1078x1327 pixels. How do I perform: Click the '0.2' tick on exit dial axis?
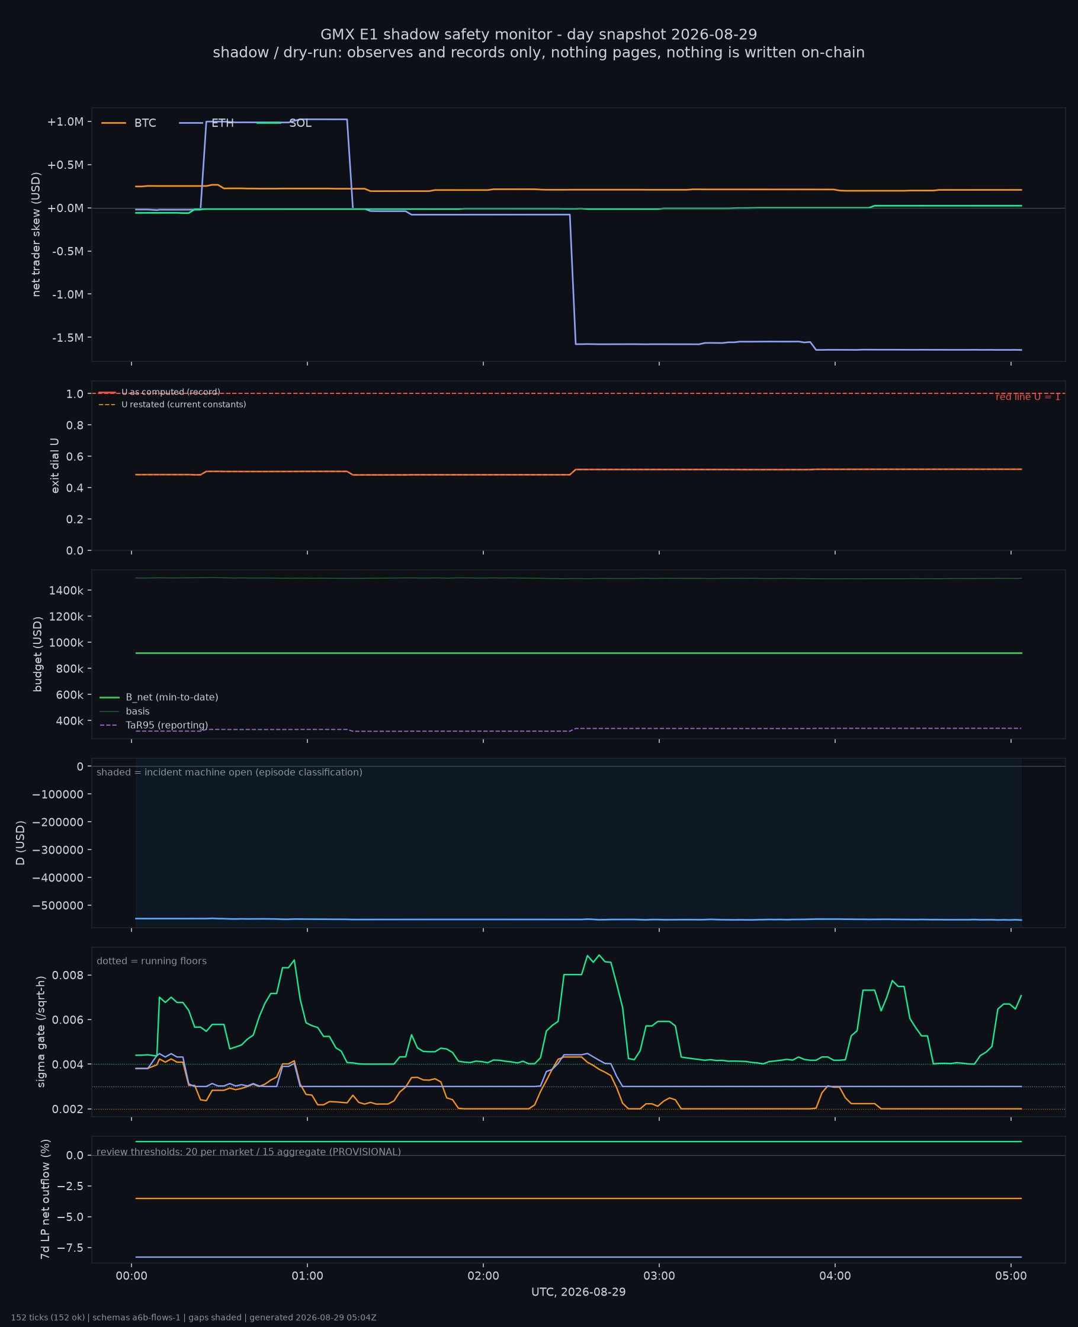[x=75, y=519]
